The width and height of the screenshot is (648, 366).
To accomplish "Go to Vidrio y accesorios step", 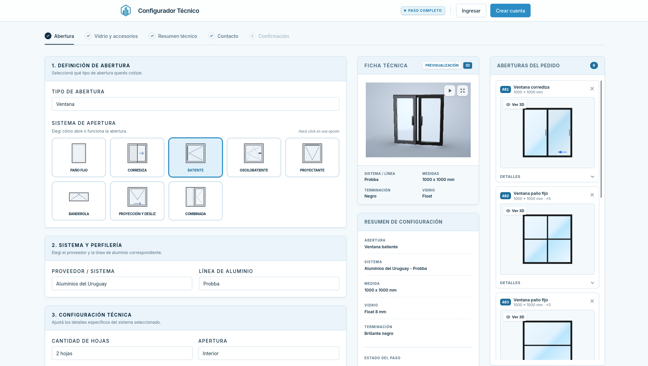I will point(111,36).
